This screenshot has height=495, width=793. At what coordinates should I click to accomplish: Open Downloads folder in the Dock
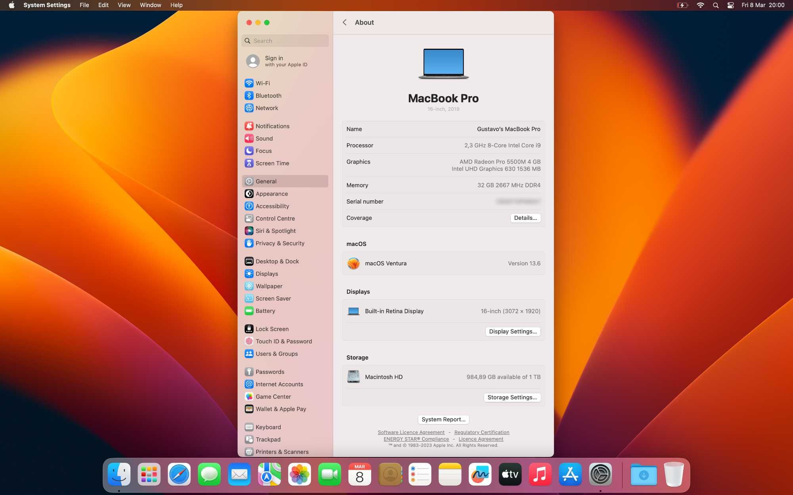(644, 474)
